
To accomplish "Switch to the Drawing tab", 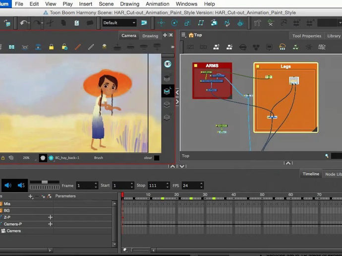I will (150, 36).
